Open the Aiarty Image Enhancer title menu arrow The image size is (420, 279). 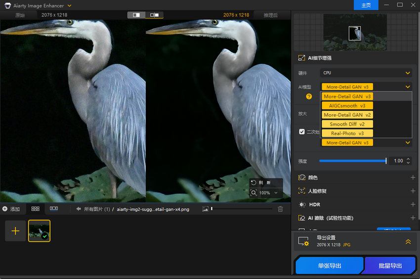[69, 5]
